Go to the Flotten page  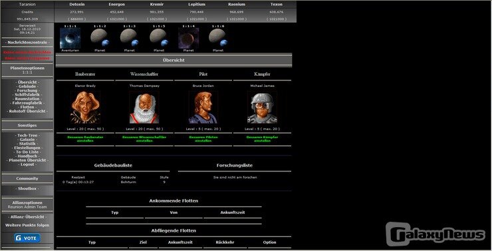pyautogui.click(x=27, y=107)
